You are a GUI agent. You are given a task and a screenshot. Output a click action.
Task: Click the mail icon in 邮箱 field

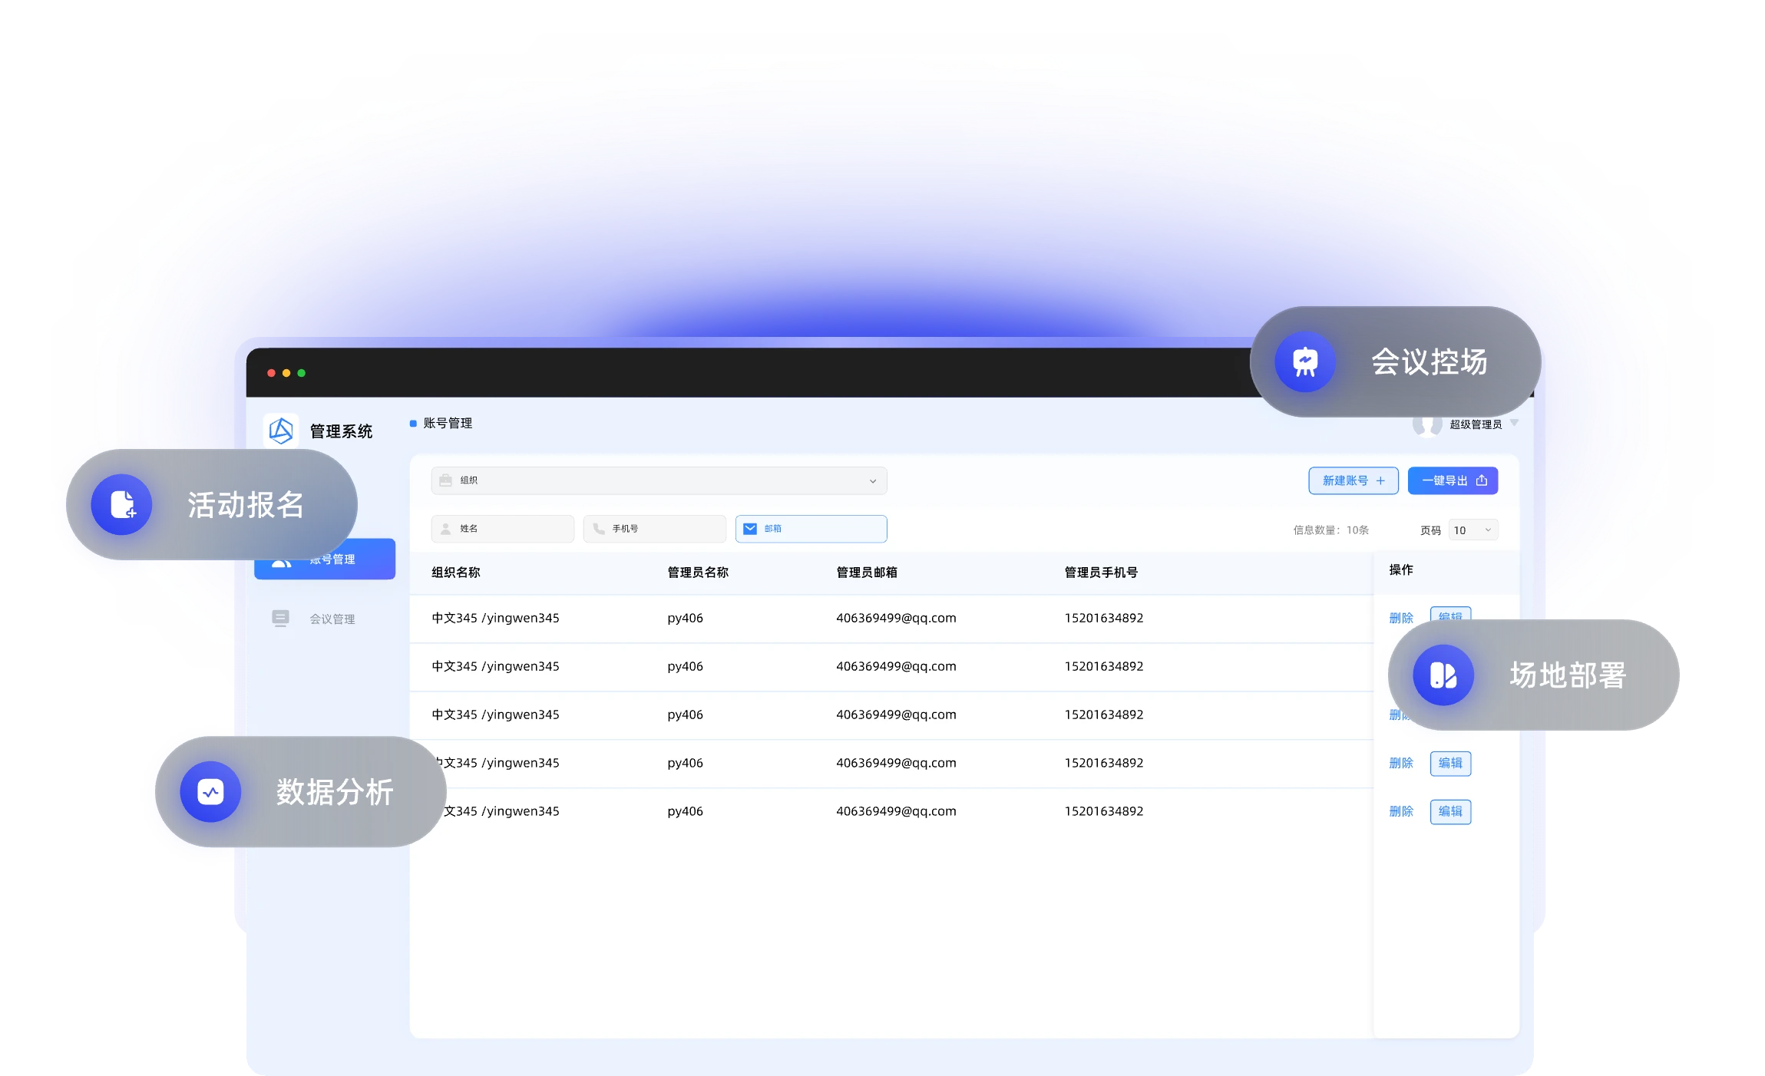(x=750, y=529)
